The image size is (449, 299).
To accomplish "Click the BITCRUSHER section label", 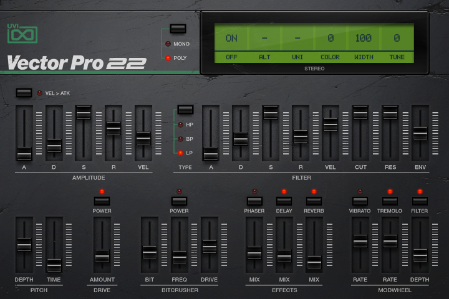I will click(x=180, y=290).
